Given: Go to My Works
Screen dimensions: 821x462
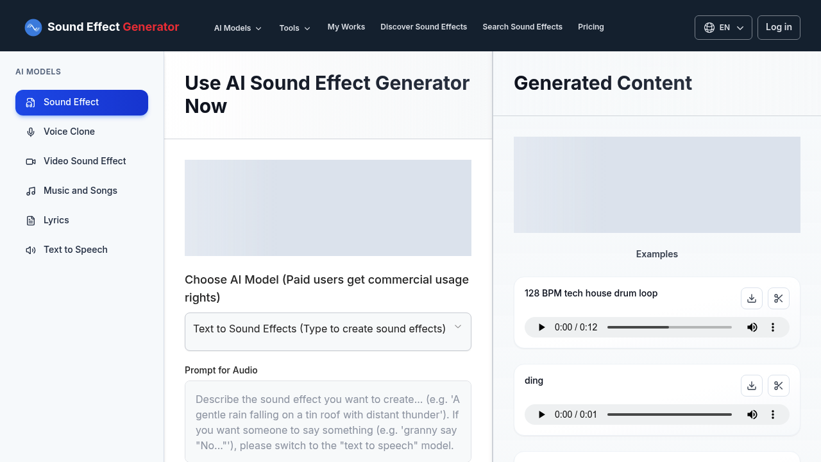Looking at the screenshot, I should [346, 27].
